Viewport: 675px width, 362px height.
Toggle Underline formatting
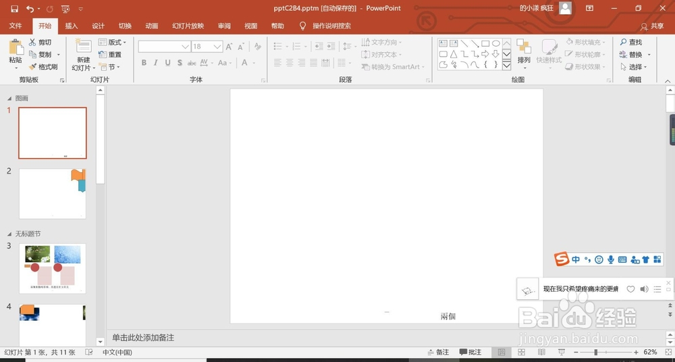pyautogui.click(x=167, y=63)
